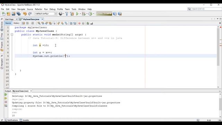
Task: Open the Projects side panel
Action: (x=2, y=46)
